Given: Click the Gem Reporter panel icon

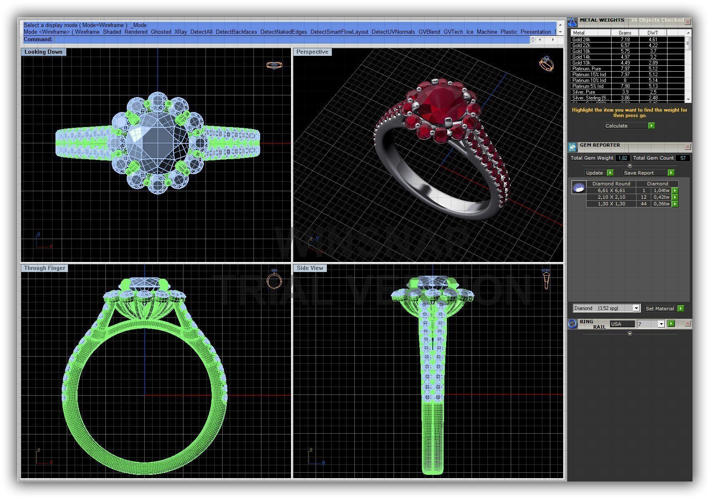Looking at the screenshot, I should coord(573,147).
